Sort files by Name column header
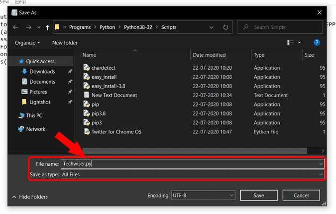Viewport: 336px width, 214px height. (x=90, y=55)
